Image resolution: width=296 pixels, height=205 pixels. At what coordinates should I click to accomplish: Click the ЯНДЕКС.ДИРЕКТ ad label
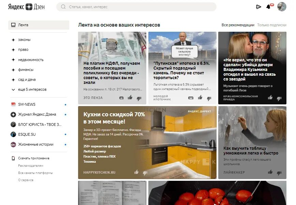(x=199, y=112)
